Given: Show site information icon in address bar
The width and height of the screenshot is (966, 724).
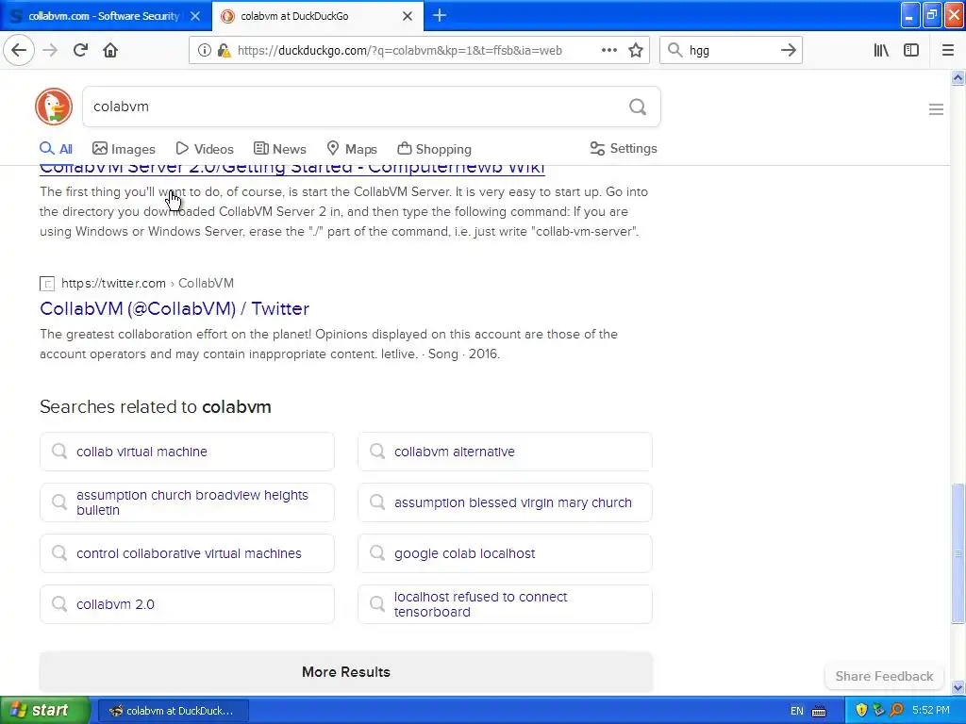Looking at the screenshot, I should 204,51.
